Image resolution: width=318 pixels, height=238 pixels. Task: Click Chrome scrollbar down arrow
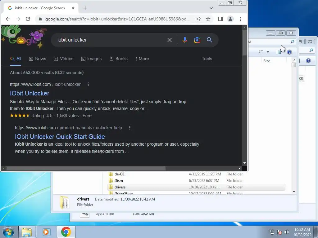click(x=245, y=163)
